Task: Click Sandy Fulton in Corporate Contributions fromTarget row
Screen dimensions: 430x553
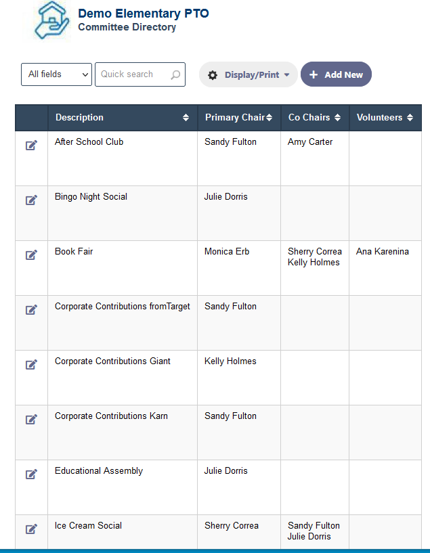Action: click(x=230, y=307)
